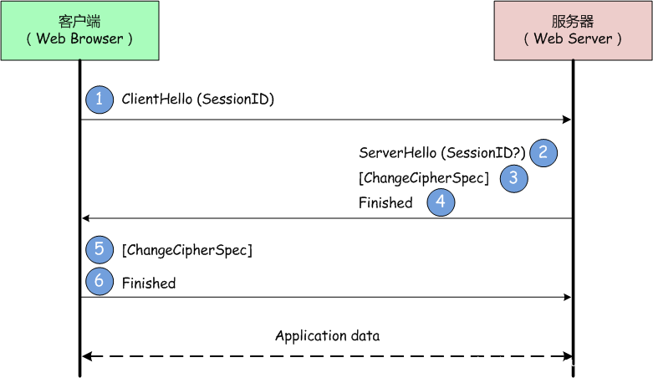Click the blue circle numbered 1
The width and height of the screenshot is (653, 378).
click(99, 100)
